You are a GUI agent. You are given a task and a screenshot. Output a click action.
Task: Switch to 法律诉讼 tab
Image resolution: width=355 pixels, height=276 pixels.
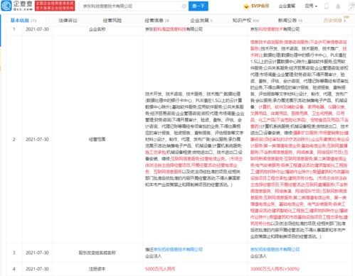[68, 21]
